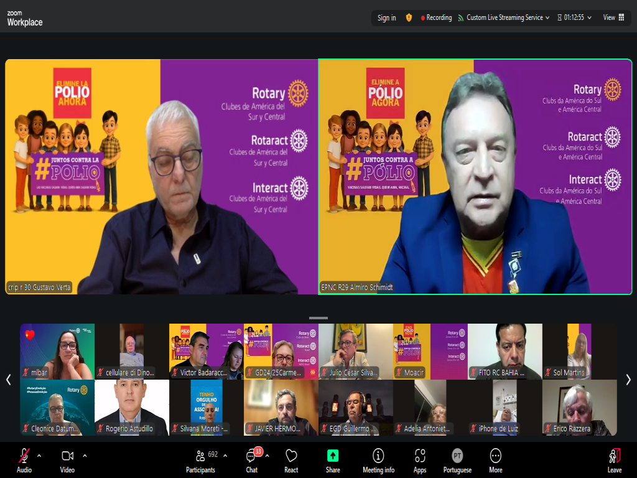Unmute microphone with the Audio button
Viewport: 637px width, 478px height.
(x=24, y=460)
